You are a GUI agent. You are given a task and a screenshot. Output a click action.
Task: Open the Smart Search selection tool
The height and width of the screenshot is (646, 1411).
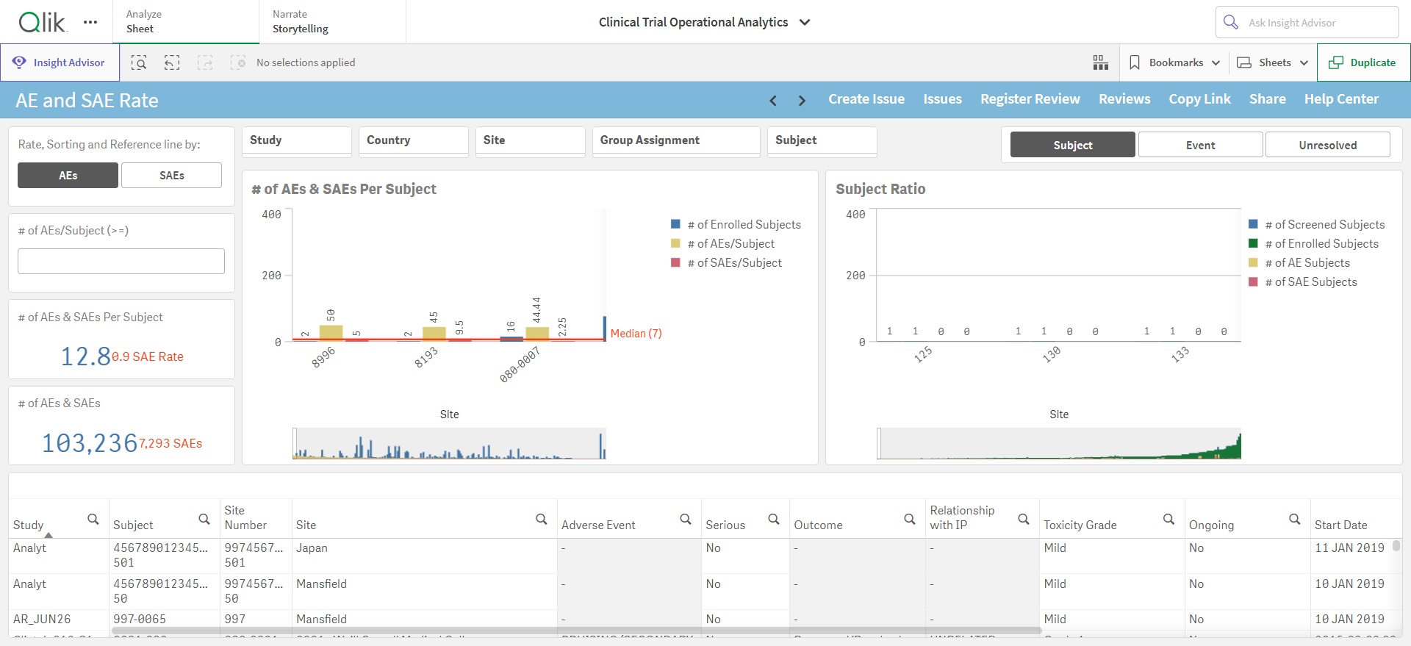point(139,62)
